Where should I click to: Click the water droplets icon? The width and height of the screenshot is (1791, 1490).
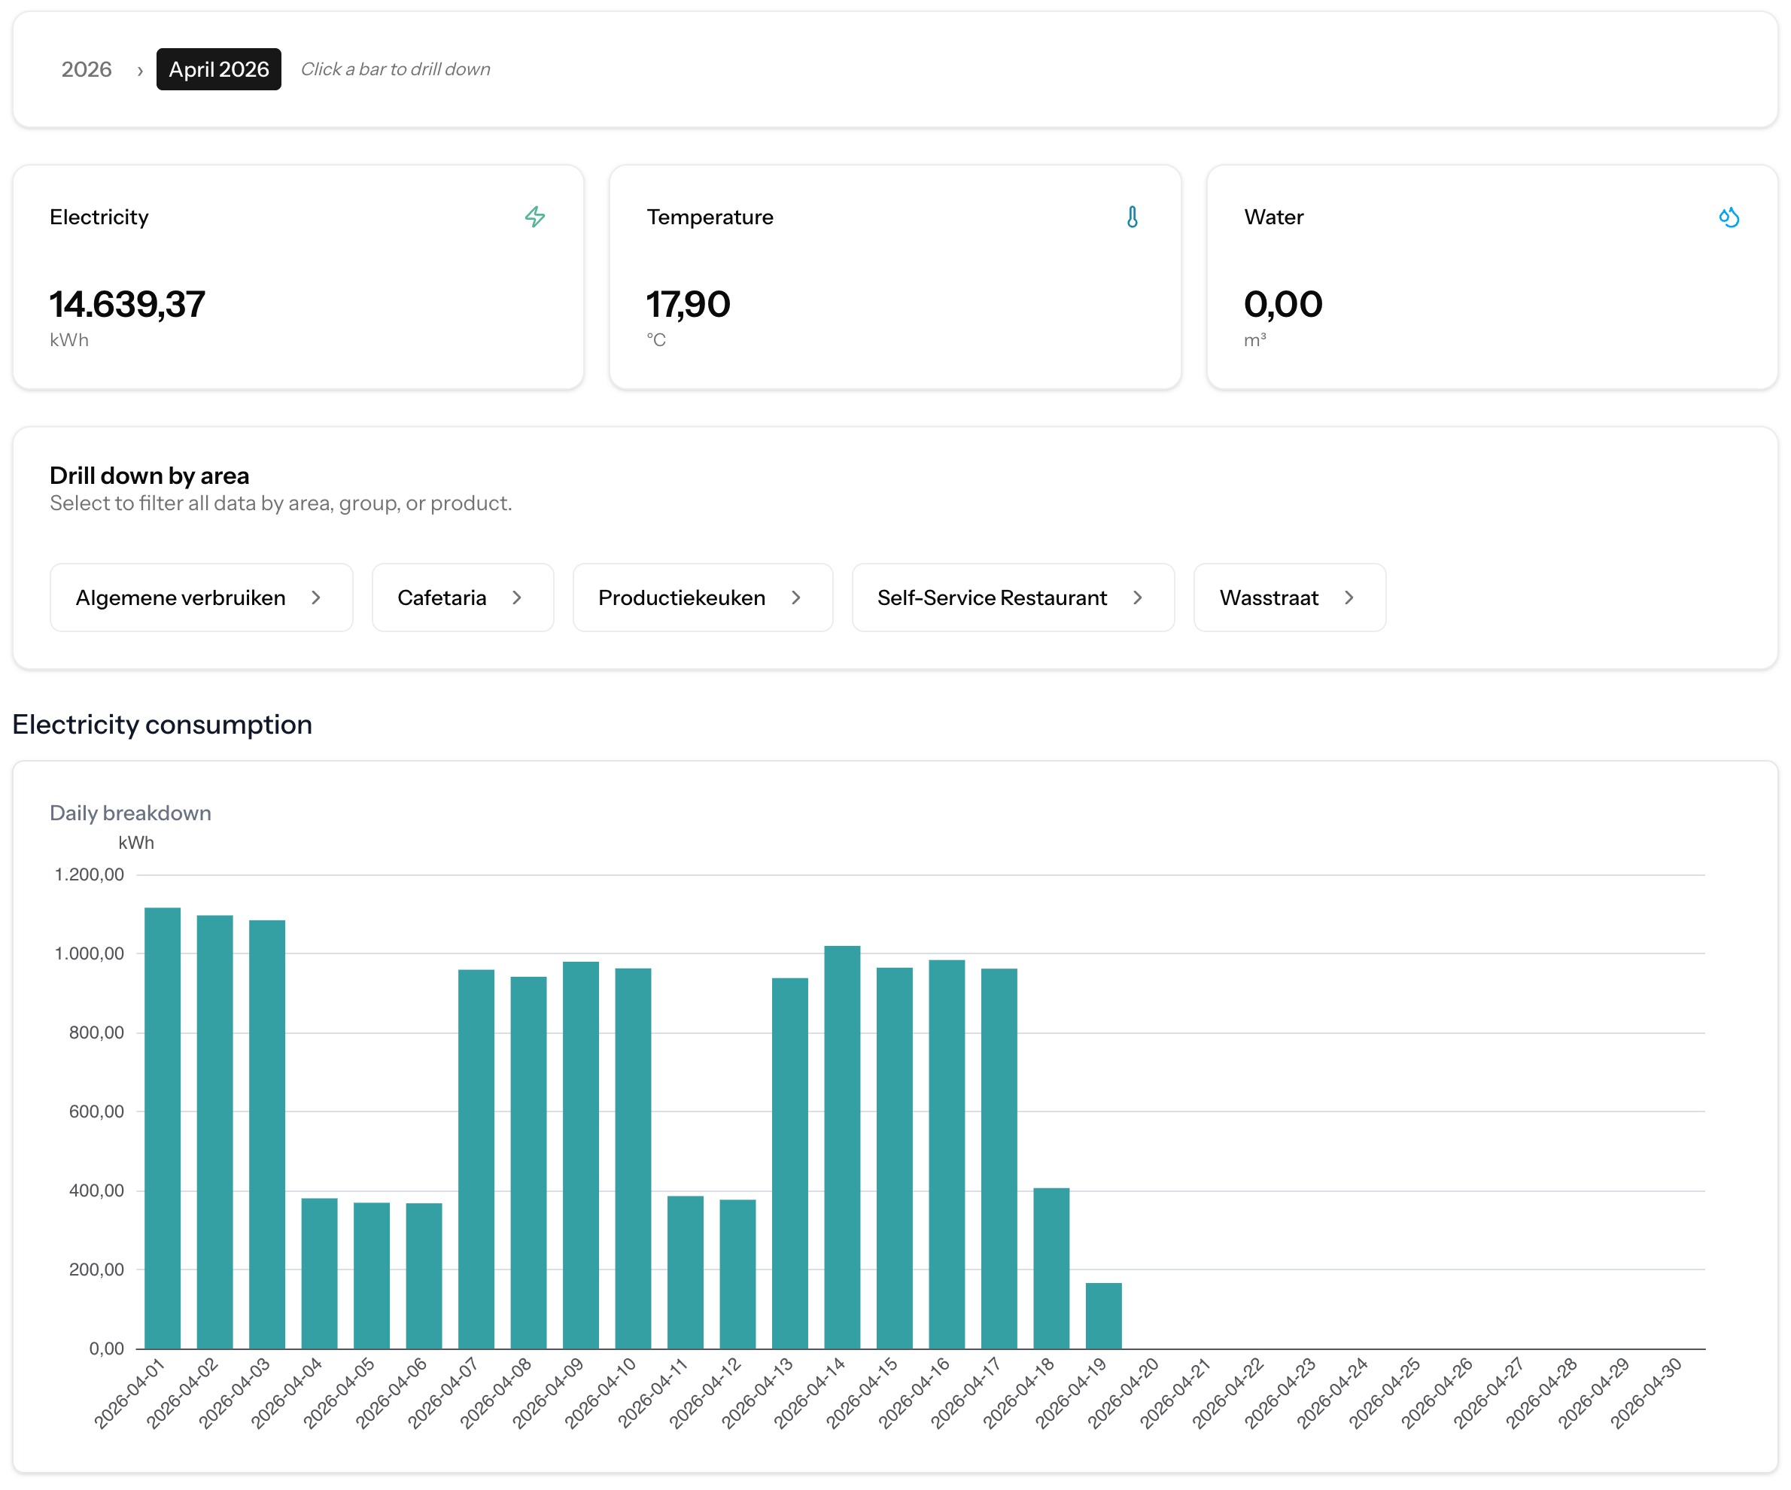(1729, 217)
